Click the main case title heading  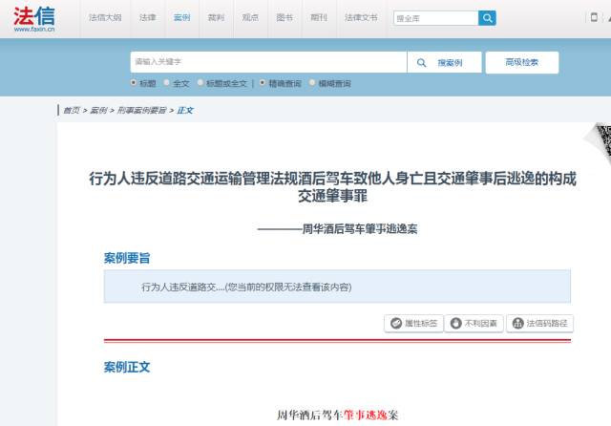click(x=333, y=187)
